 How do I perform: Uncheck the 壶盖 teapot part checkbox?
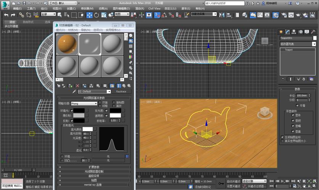293,131
